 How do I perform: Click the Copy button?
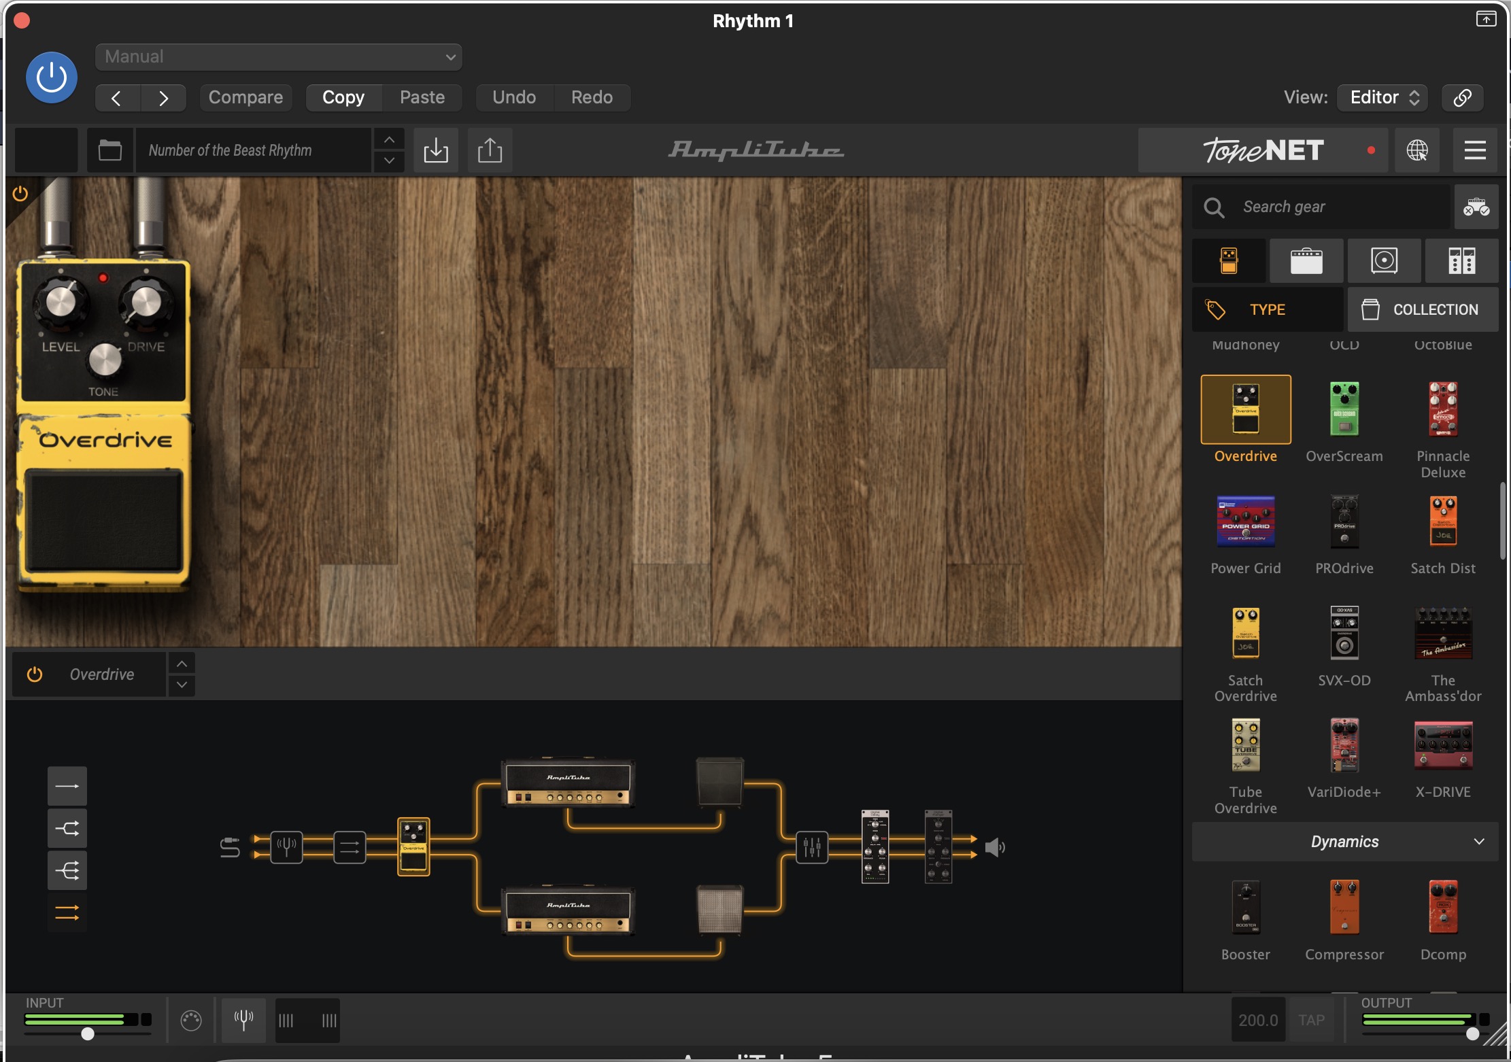point(343,98)
